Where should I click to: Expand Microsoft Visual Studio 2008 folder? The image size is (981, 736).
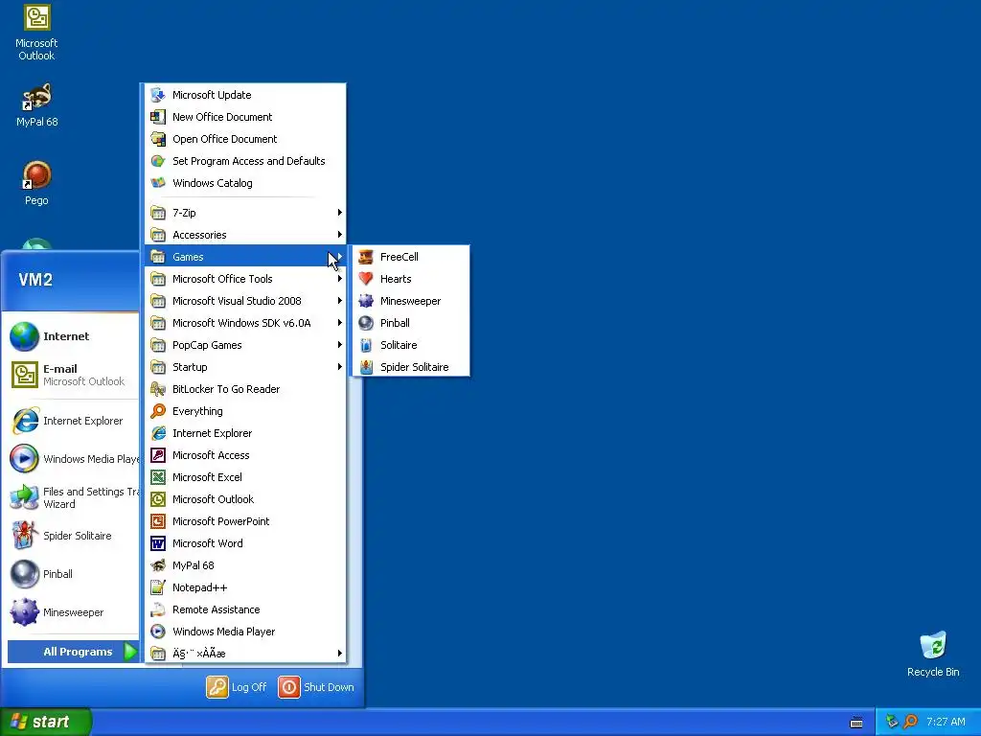pos(245,301)
